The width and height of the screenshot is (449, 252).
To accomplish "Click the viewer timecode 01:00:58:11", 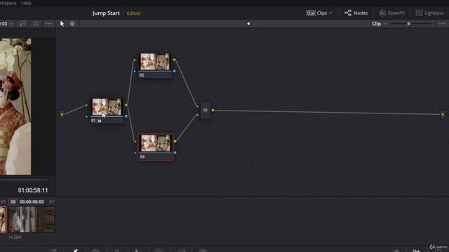I will pyautogui.click(x=33, y=190).
